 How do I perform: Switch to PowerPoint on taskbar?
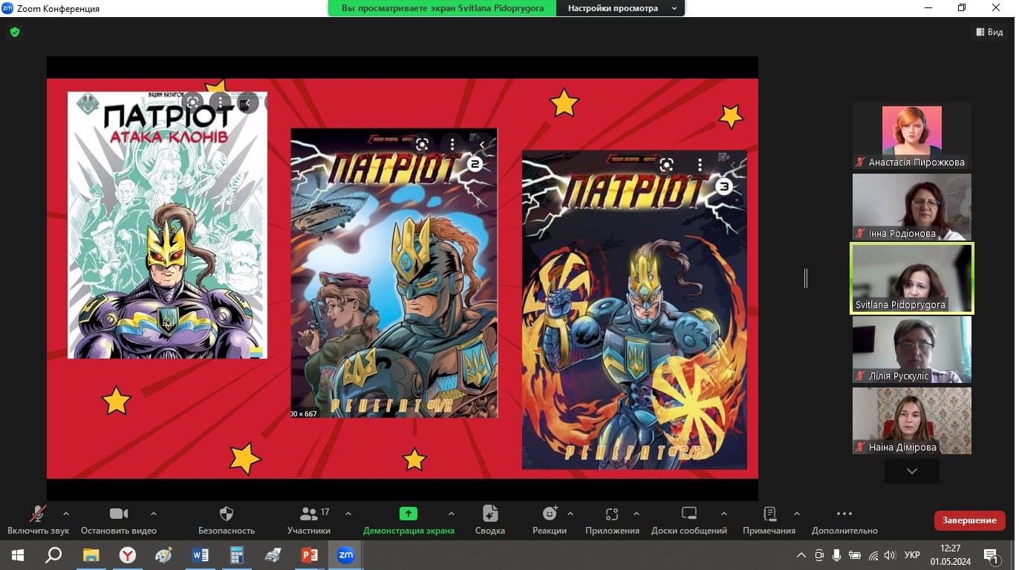[x=310, y=555]
